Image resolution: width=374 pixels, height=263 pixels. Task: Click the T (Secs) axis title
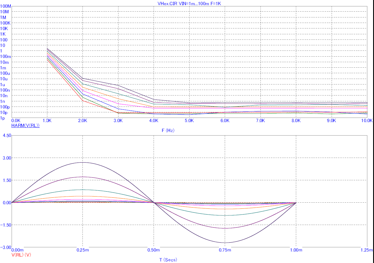point(168,260)
